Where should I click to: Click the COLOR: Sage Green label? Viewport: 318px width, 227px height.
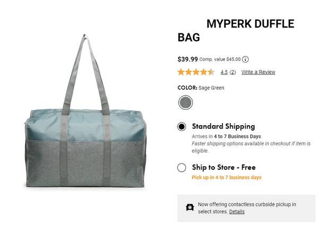201,88
